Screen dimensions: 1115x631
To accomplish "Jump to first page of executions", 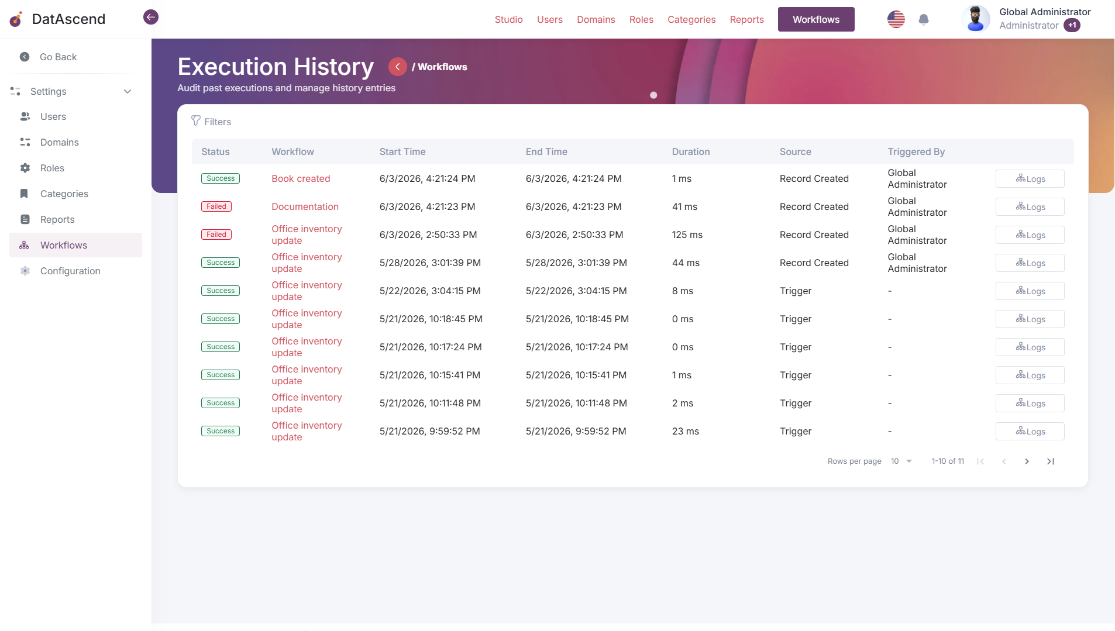I will [980, 461].
